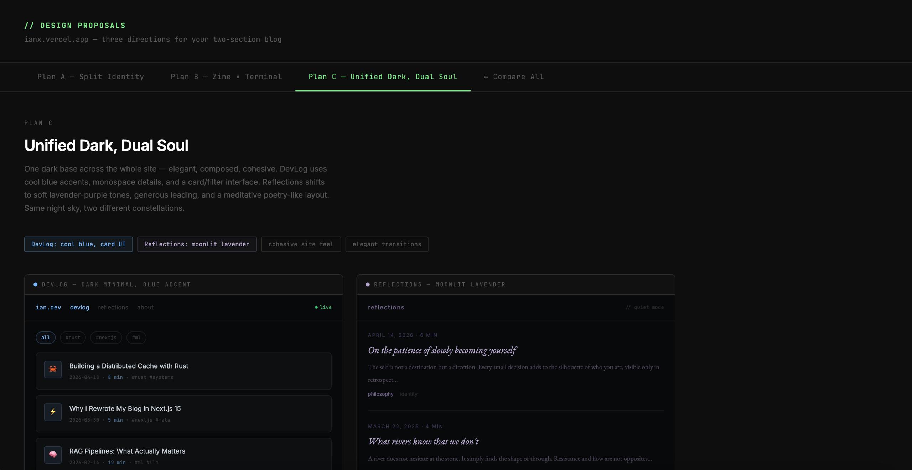The height and width of the screenshot is (470, 912).
Task: Select the 'all' filter pill
Action: coord(46,338)
